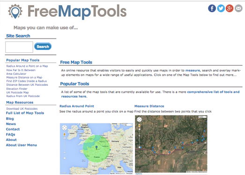Click the pan control on the Europe map
Screen dimensions: 245x175
64,128
